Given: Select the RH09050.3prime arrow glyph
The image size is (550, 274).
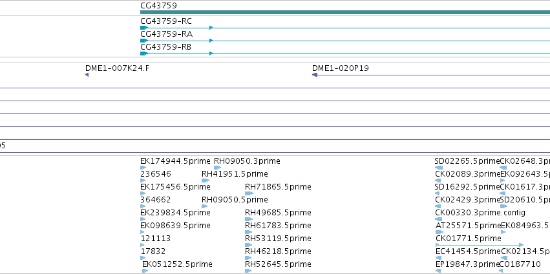Looking at the screenshot, I should [x=217, y=168].
